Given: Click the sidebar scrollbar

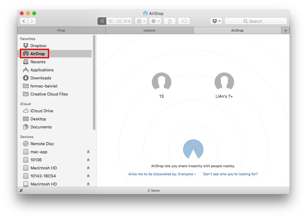Looking at the screenshot, I should pos(94,83).
